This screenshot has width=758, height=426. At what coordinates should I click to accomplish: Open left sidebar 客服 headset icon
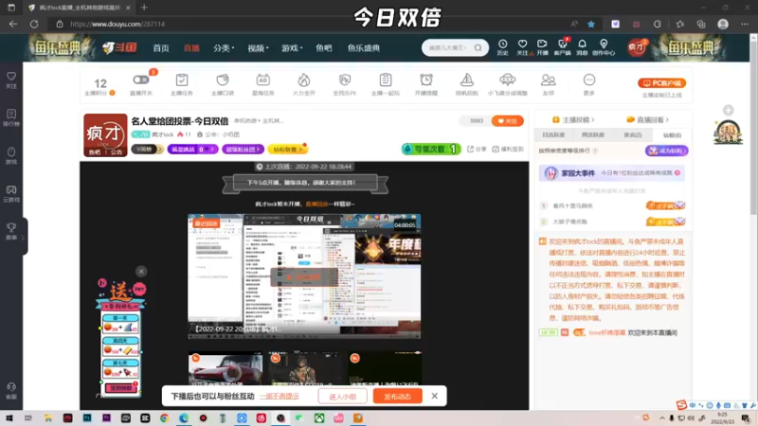[x=11, y=391]
